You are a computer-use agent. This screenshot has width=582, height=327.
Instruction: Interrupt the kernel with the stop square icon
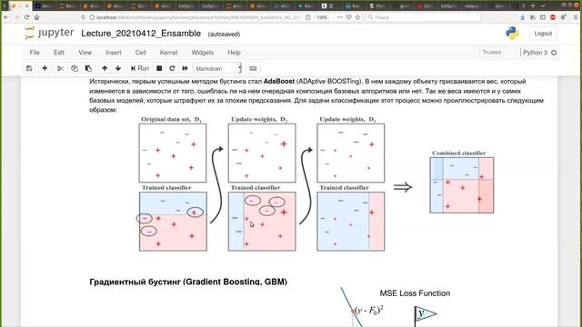[159, 68]
